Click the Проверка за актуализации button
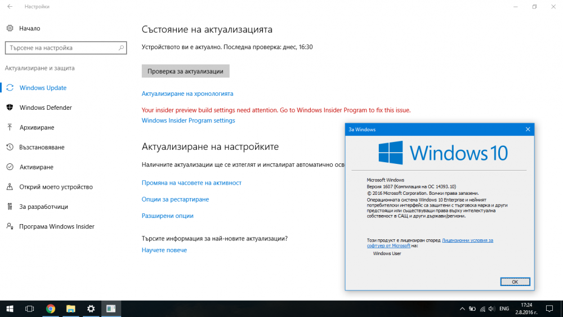The height and width of the screenshot is (317, 563). 185,71
